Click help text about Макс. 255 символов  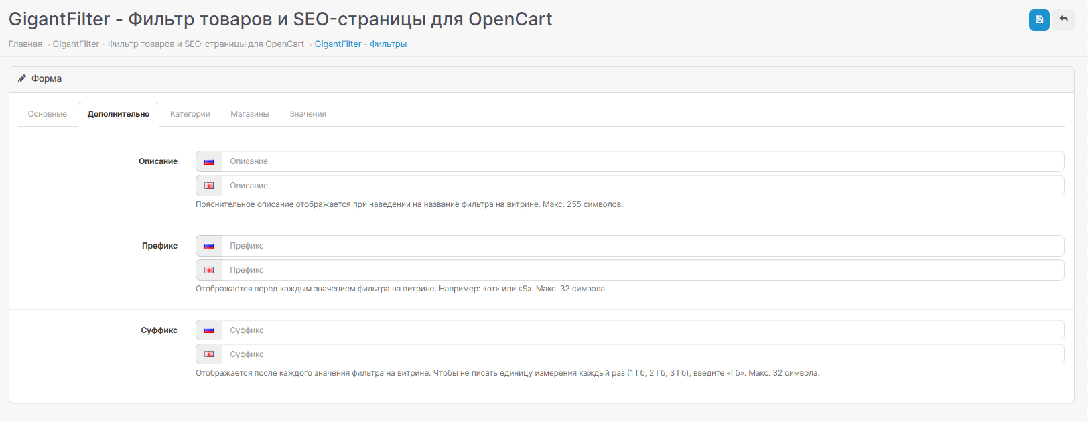(x=409, y=204)
